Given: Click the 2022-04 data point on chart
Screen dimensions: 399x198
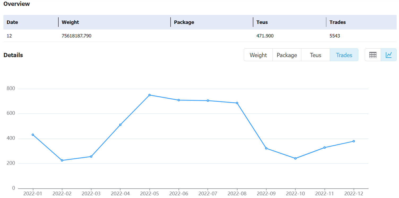Looking at the screenshot, I should tap(120, 125).
